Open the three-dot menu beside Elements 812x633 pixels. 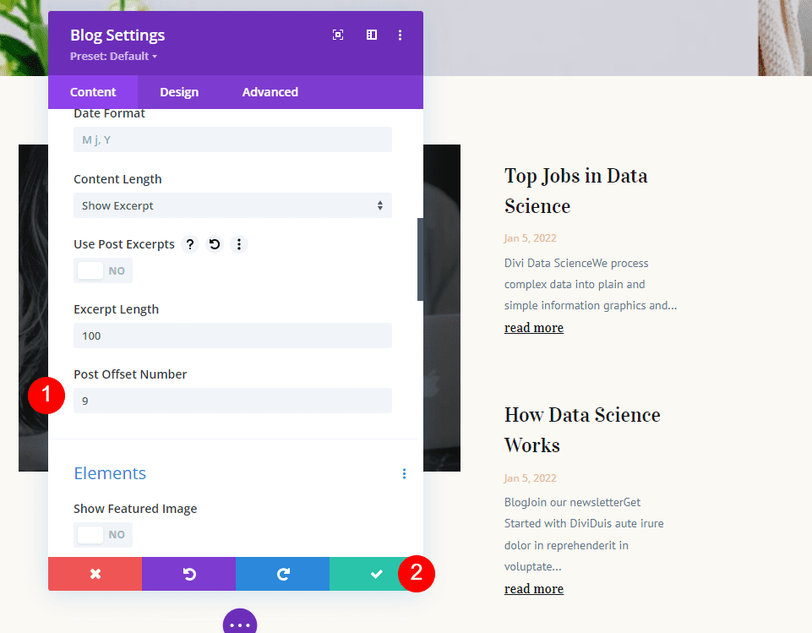coord(404,473)
